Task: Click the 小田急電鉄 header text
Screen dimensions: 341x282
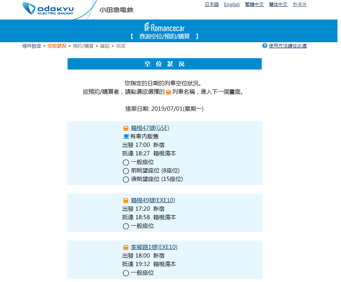Action: click(116, 10)
